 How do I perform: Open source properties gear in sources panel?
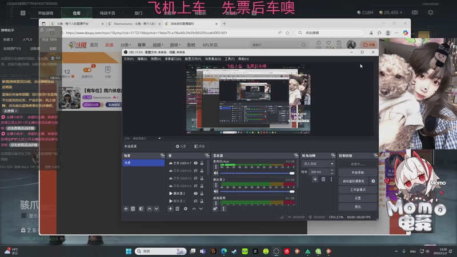tap(186, 208)
